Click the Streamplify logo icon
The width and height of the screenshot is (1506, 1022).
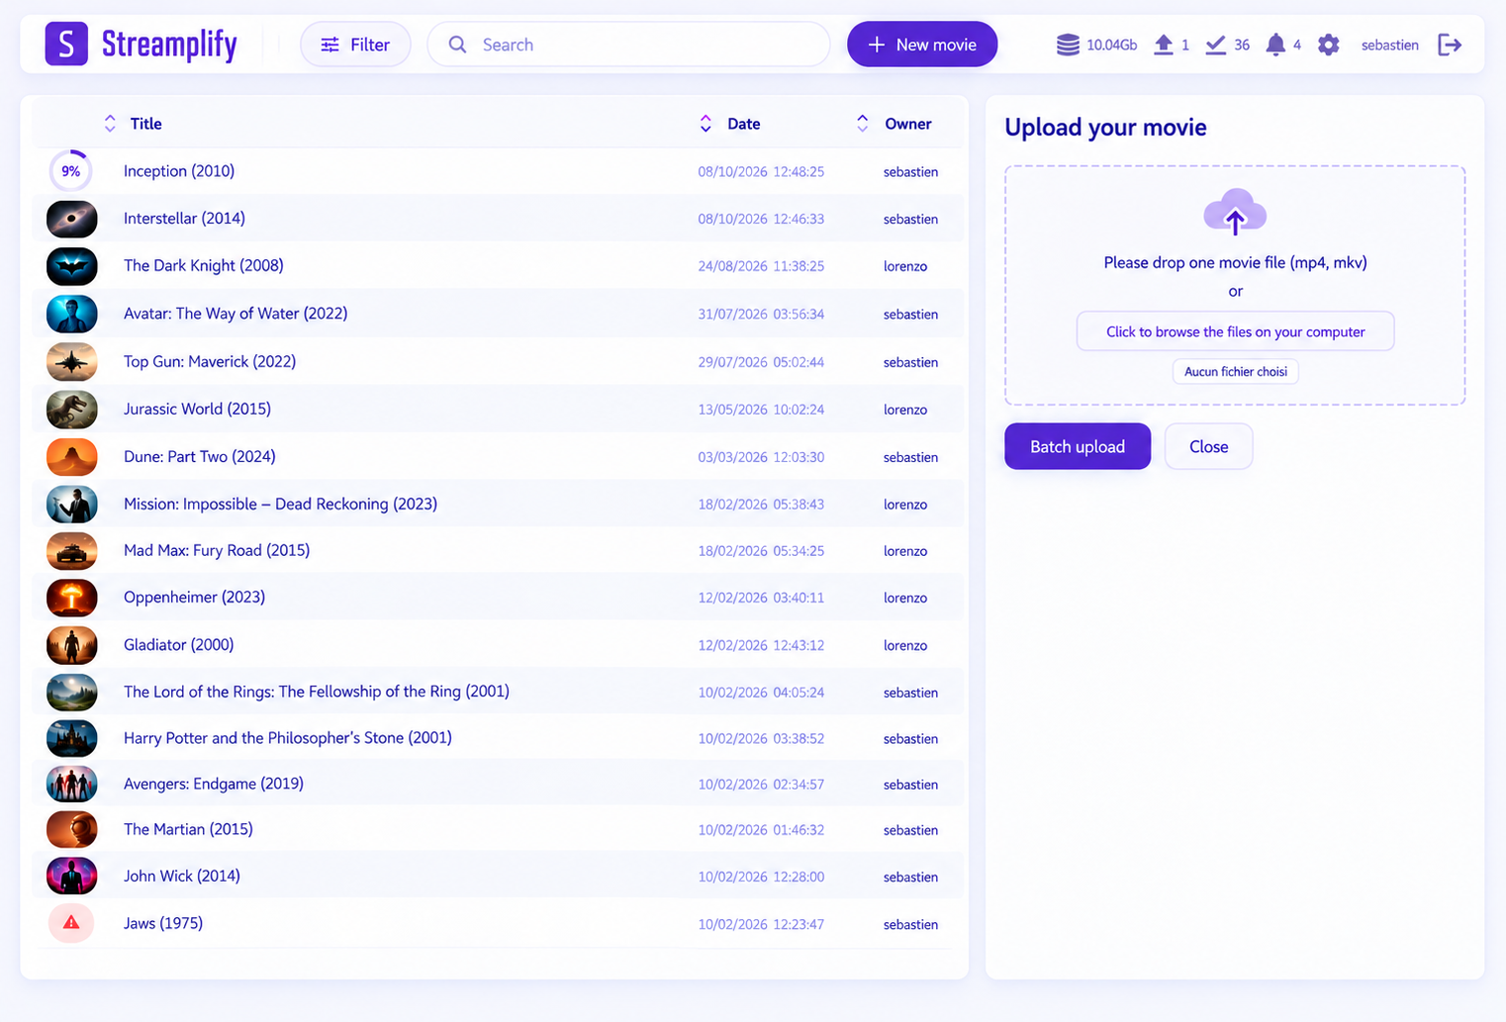point(66,45)
